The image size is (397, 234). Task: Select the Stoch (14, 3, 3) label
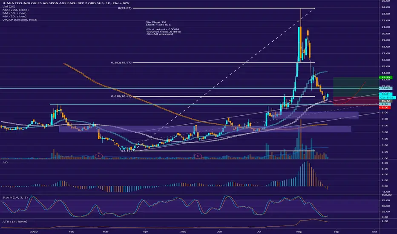click(15, 197)
